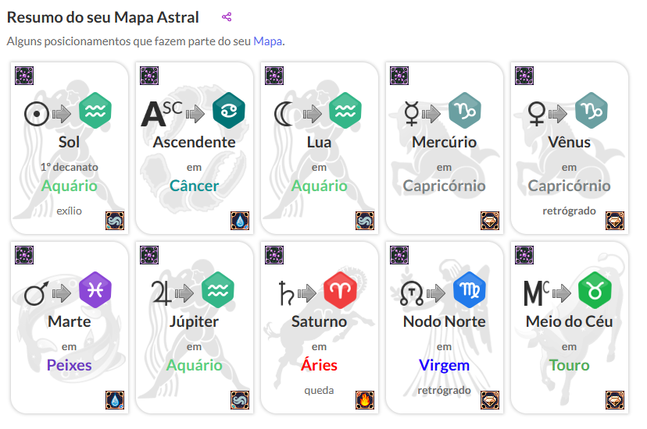This screenshot has width=647, height=429.
Task: Click the earth gem icon on Mercúrio card
Action: [x=490, y=221]
